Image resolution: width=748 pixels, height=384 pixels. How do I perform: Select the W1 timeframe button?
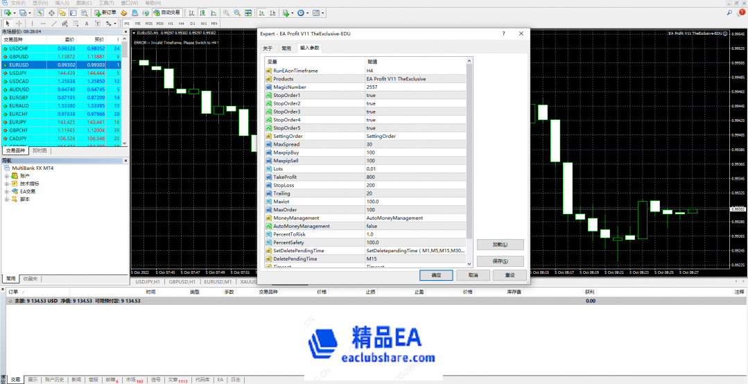pos(204,24)
